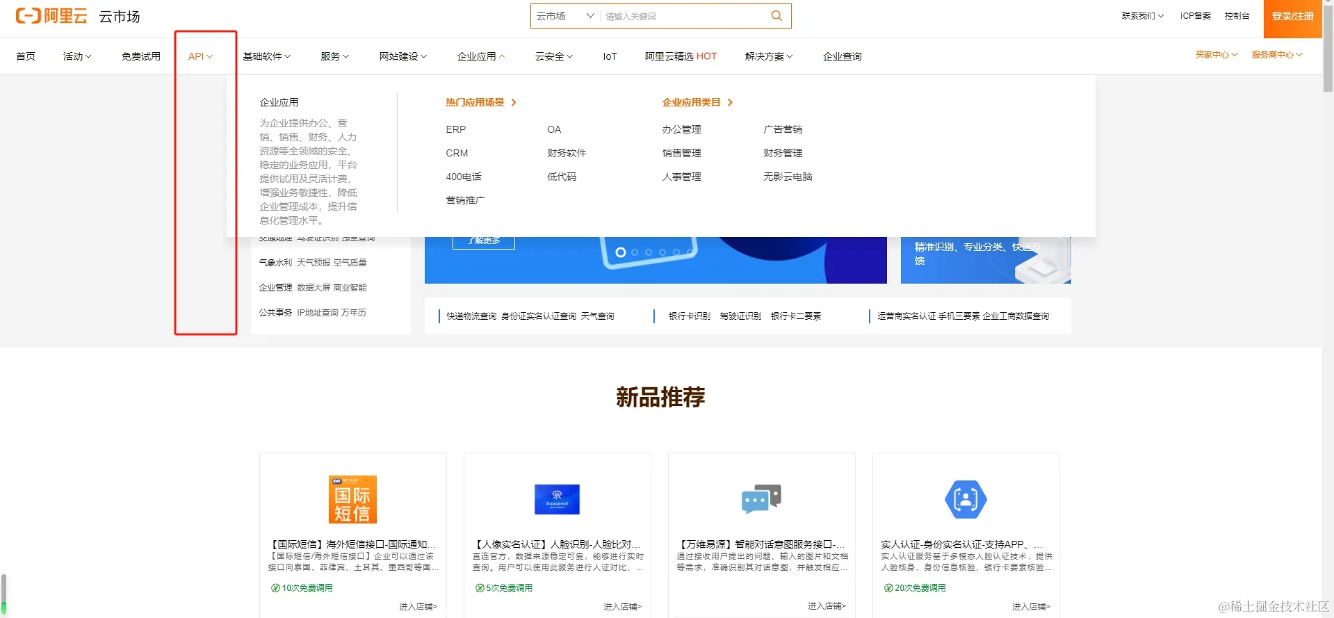The image size is (1334, 618).
Task: Select the 销售管理 category
Action: (681, 153)
